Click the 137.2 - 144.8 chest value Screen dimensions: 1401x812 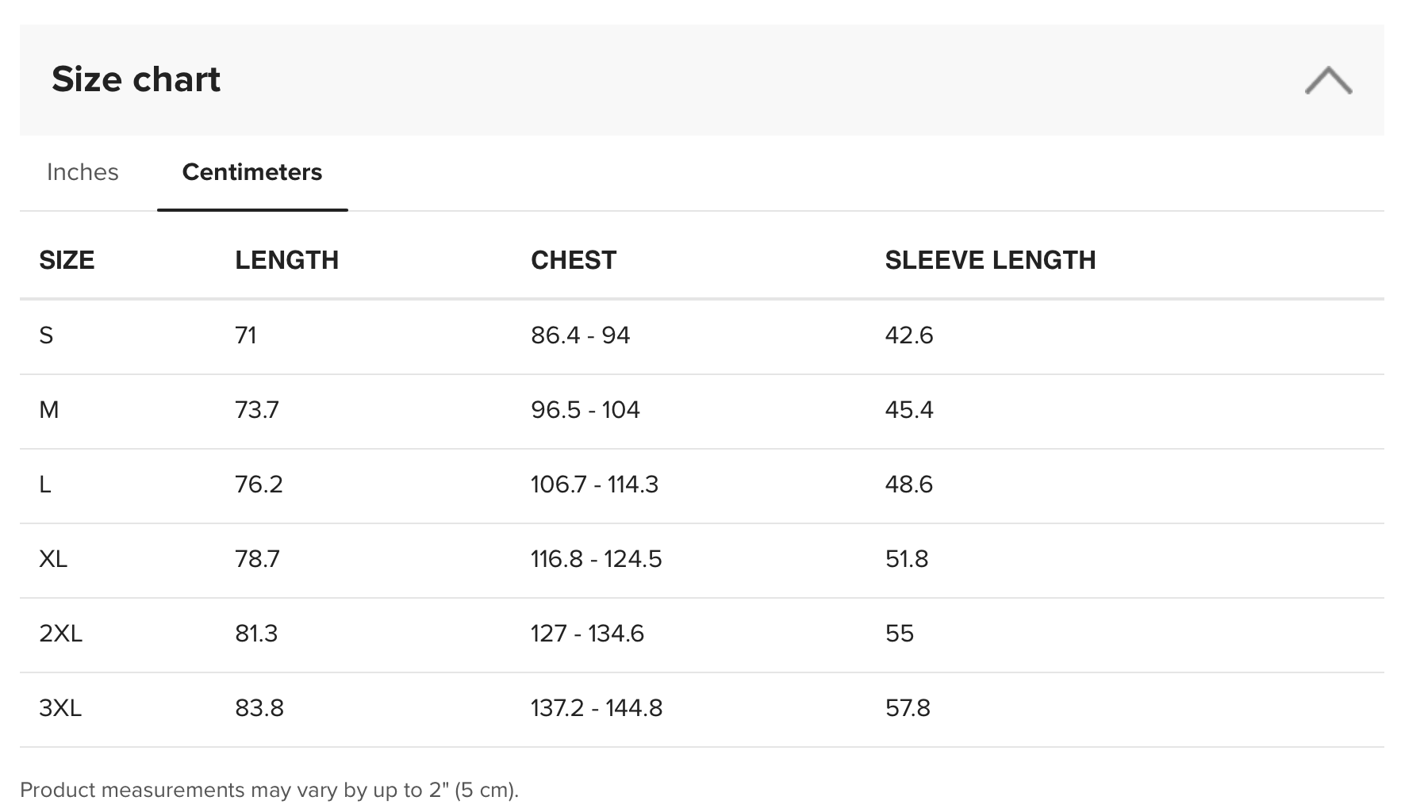click(x=596, y=708)
